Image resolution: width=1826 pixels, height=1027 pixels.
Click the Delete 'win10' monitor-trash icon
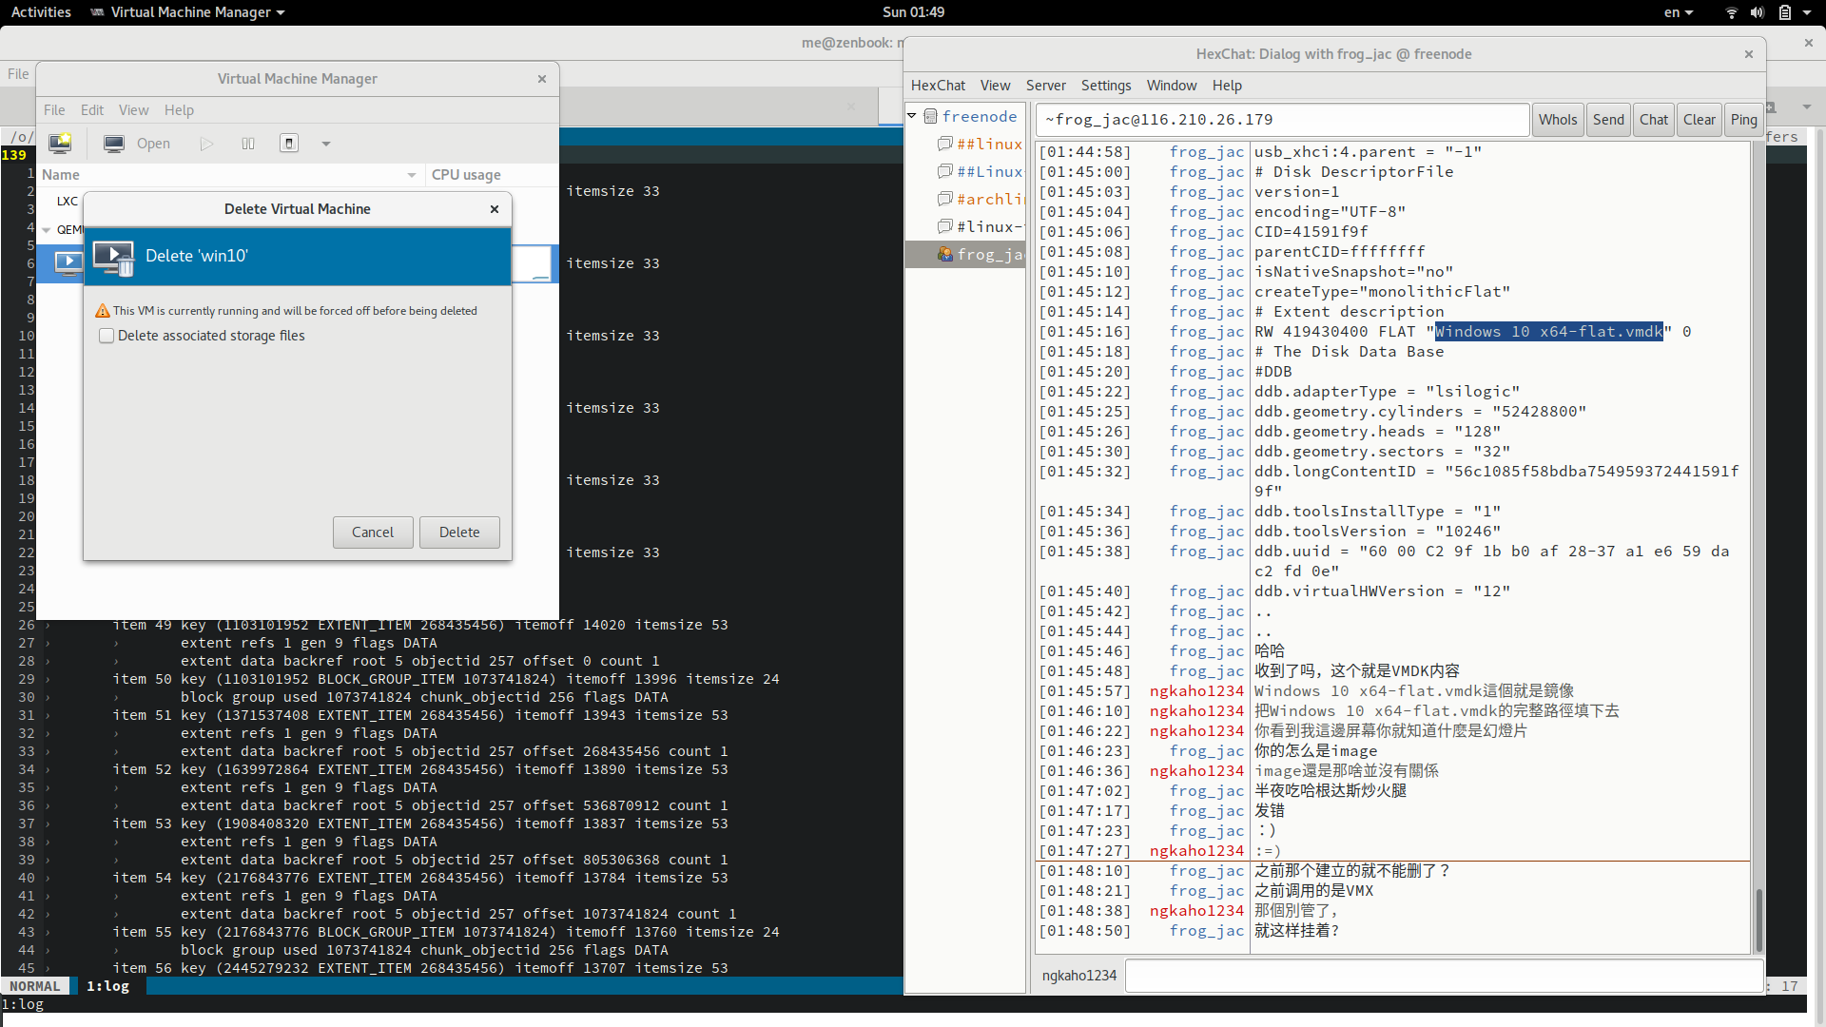114,257
